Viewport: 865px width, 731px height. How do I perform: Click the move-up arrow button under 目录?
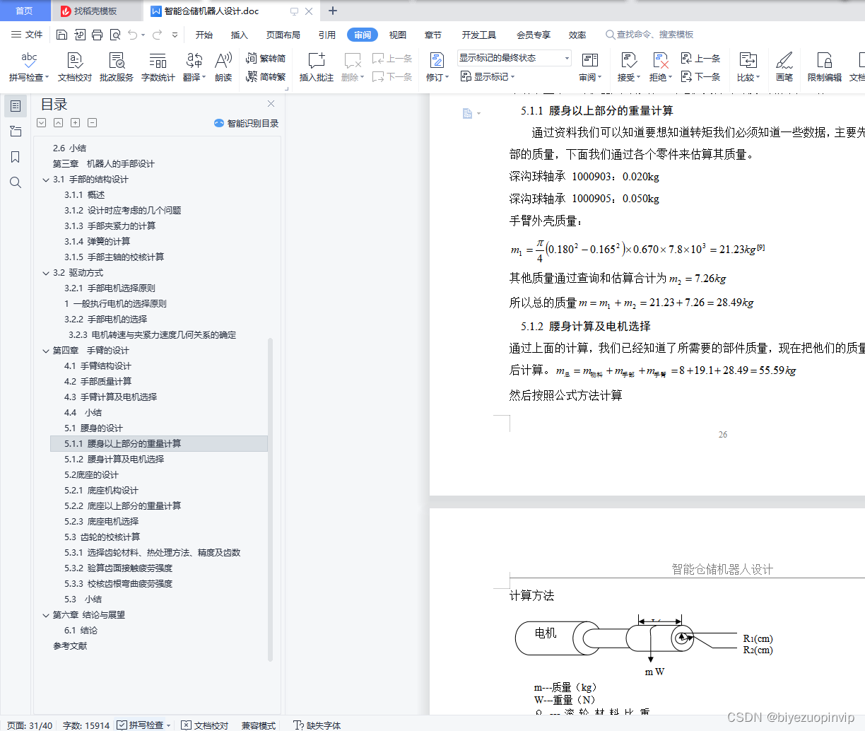[59, 123]
